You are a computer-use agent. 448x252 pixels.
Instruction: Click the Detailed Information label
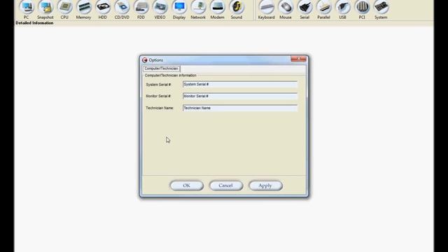pos(34,23)
